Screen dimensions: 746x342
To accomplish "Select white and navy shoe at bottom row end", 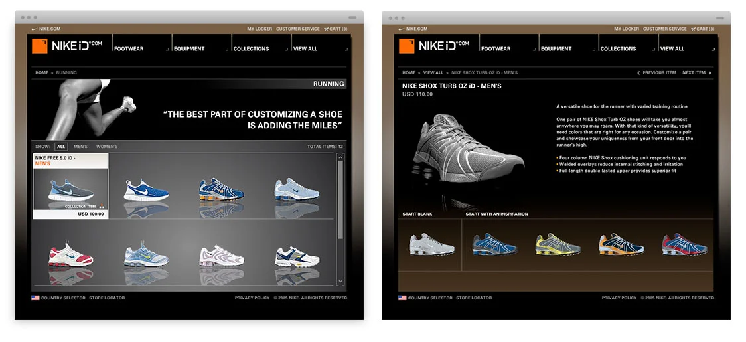I will (297, 256).
